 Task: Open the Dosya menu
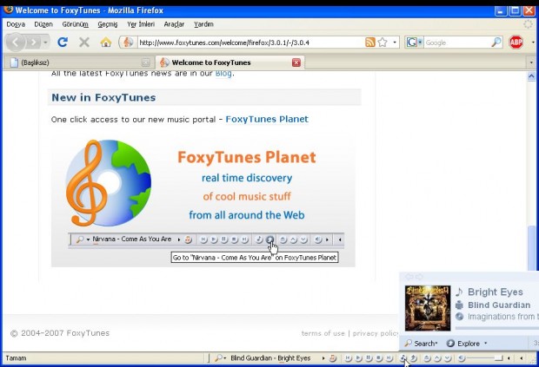[16, 24]
